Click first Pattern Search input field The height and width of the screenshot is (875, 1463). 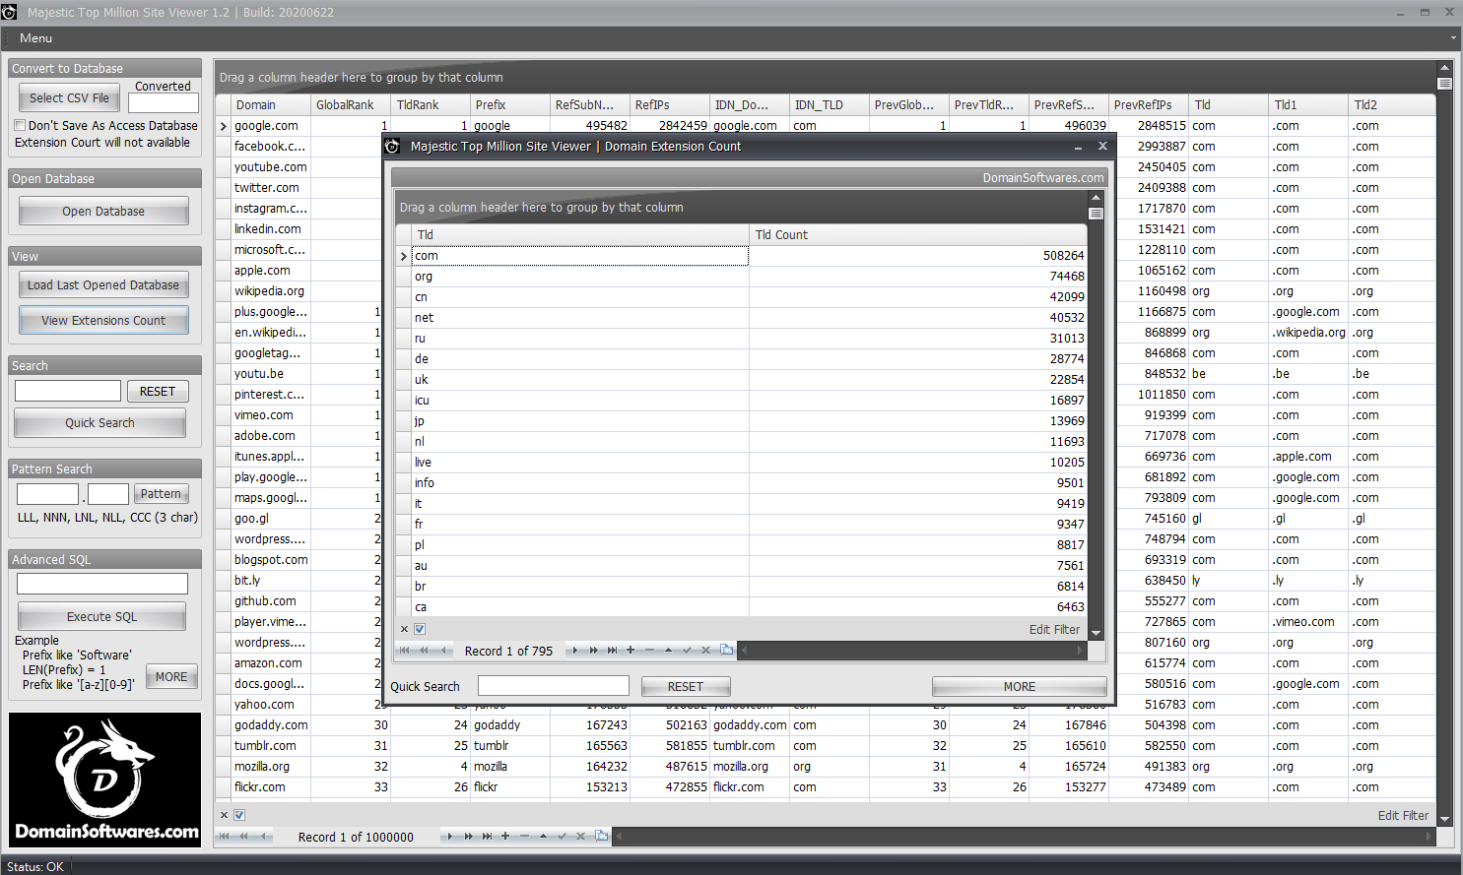tap(47, 494)
